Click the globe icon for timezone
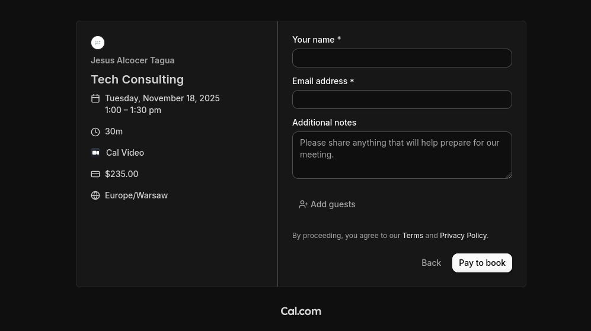Viewport: 591px width, 331px height. tap(95, 195)
